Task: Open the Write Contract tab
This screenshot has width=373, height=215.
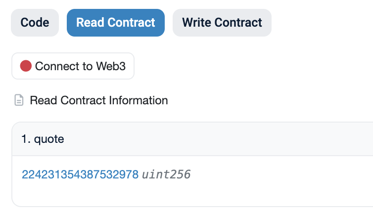Action: point(222,23)
